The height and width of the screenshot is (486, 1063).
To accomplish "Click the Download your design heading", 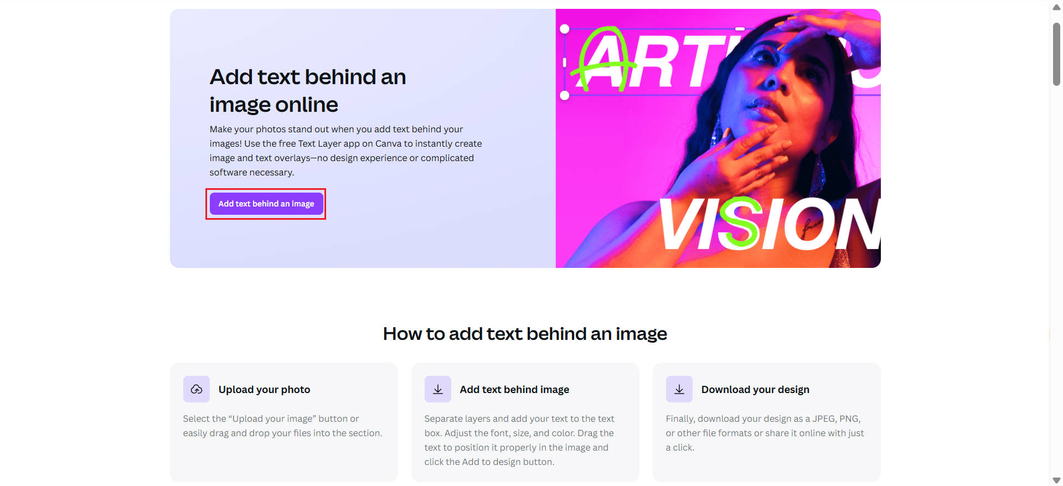I will tap(755, 390).
